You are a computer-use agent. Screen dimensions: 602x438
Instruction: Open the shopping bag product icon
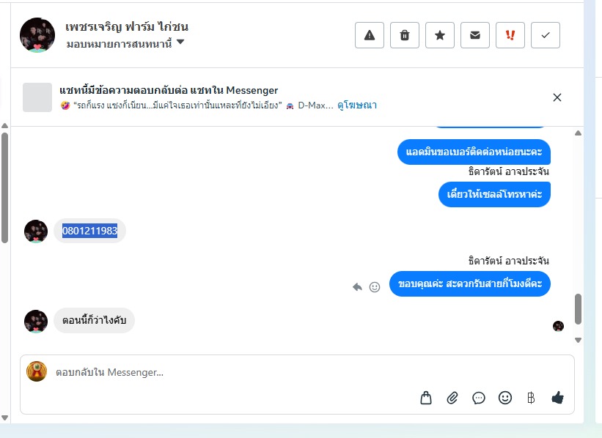(426, 398)
